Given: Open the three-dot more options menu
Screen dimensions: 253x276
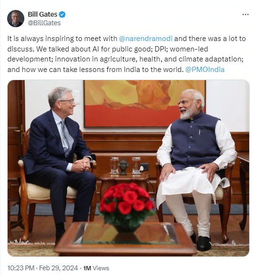Looking at the screenshot, I should click(x=245, y=14).
